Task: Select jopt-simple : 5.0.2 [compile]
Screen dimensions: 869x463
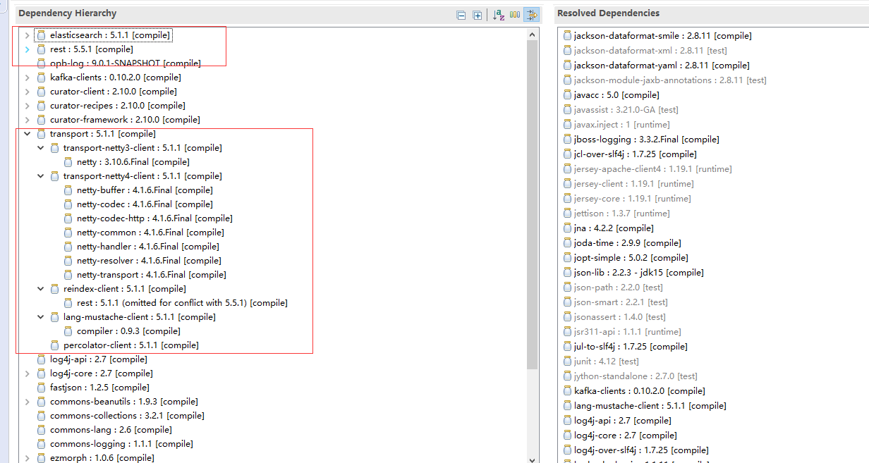Action: coord(631,258)
